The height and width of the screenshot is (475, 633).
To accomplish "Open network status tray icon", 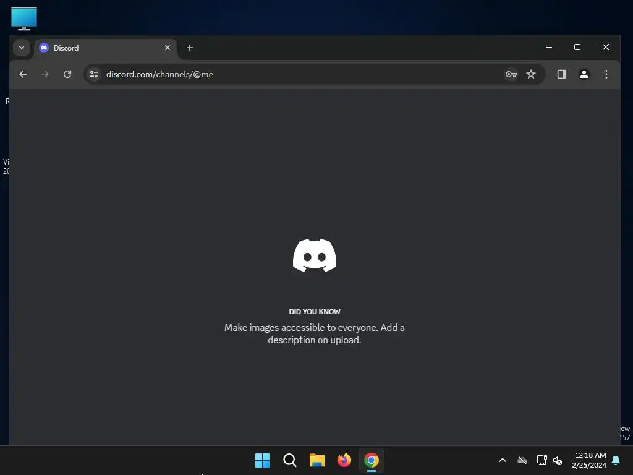I will point(542,460).
